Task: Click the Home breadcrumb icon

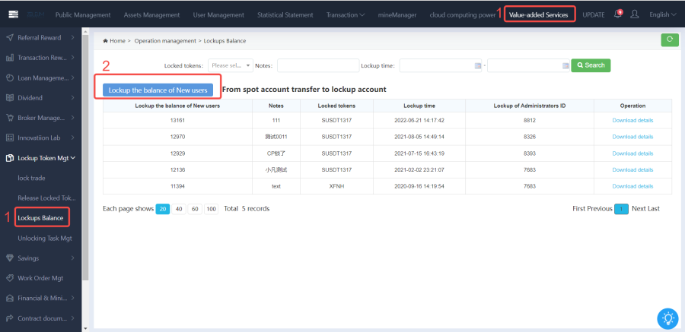Action: (105, 40)
